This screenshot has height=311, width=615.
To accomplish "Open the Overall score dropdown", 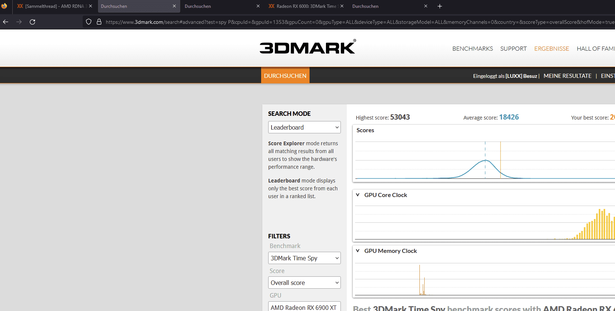I will [x=304, y=283].
